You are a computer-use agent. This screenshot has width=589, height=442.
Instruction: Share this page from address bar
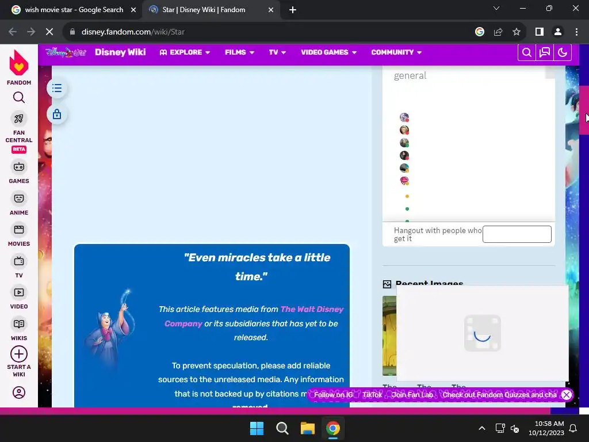tap(498, 32)
